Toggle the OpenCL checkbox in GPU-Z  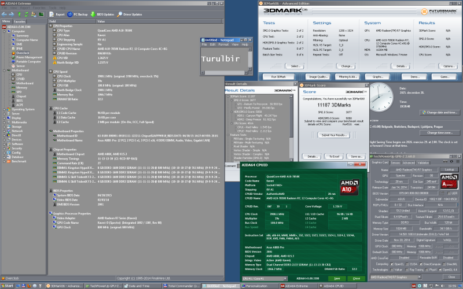click(392, 264)
